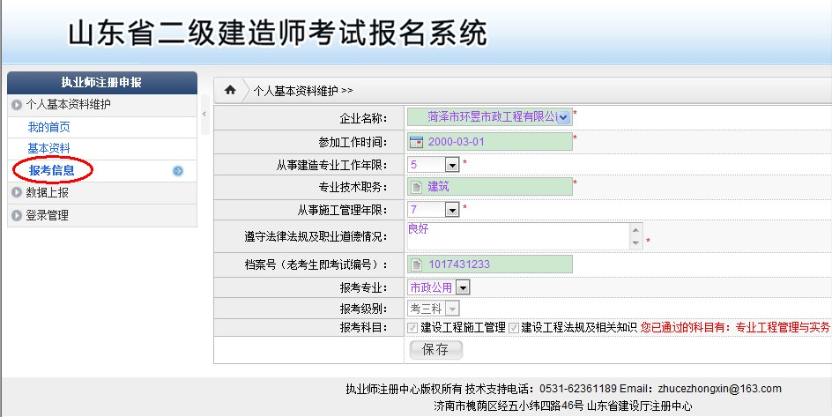The height and width of the screenshot is (417, 832).
Task: Click the 保存 button
Action: point(435,350)
